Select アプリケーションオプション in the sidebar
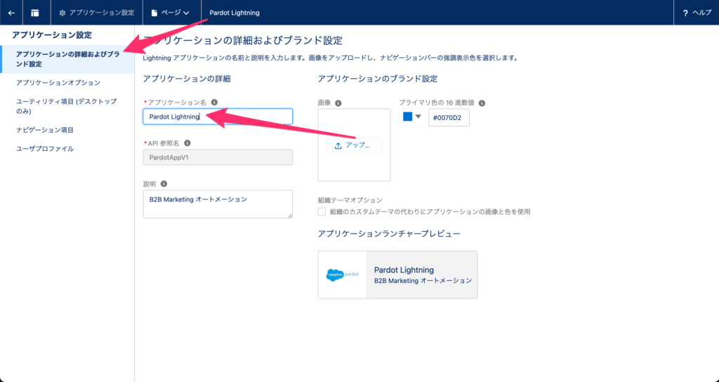The image size is (719, 382). [54, 83]
